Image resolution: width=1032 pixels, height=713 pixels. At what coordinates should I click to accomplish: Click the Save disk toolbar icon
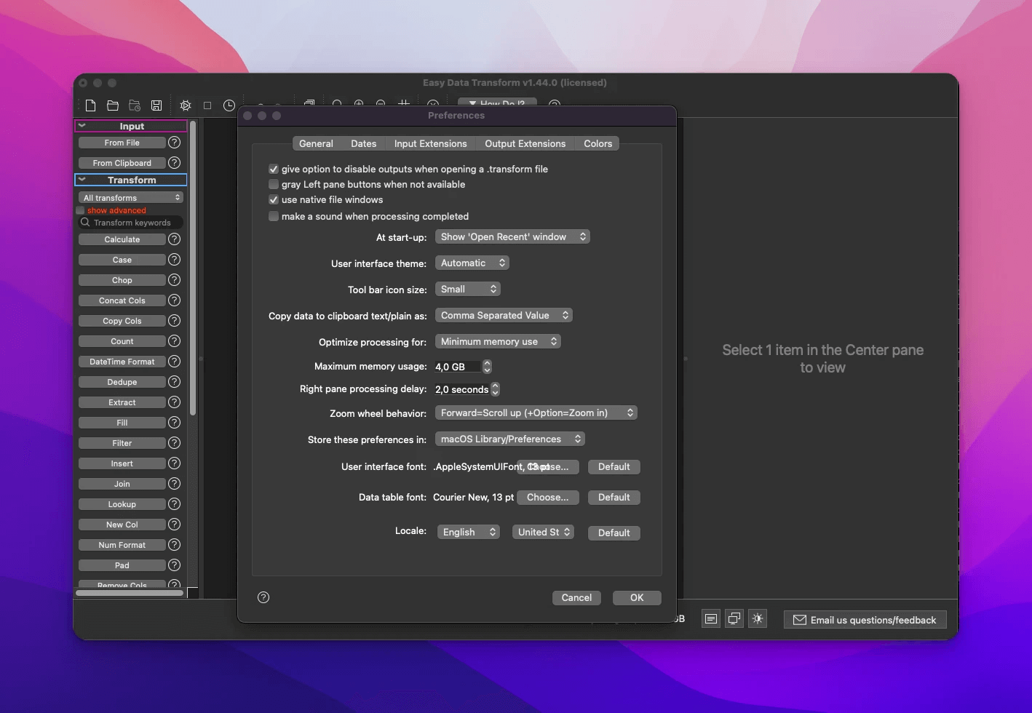click(156, 105)
